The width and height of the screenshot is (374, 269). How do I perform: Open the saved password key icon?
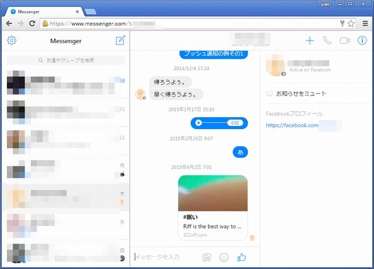point(342,23)
